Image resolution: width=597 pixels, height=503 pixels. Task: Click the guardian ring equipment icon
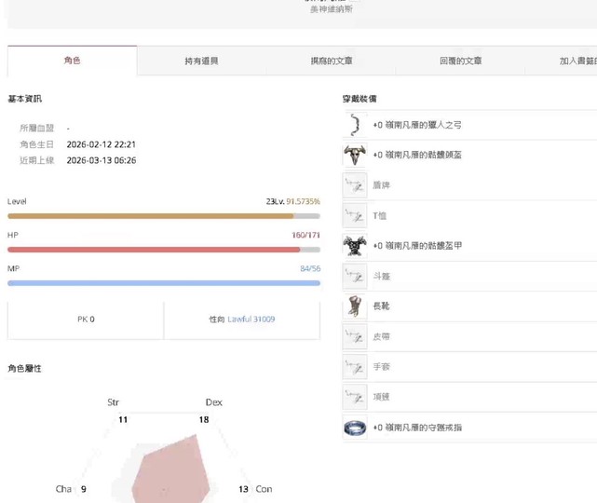355,428
